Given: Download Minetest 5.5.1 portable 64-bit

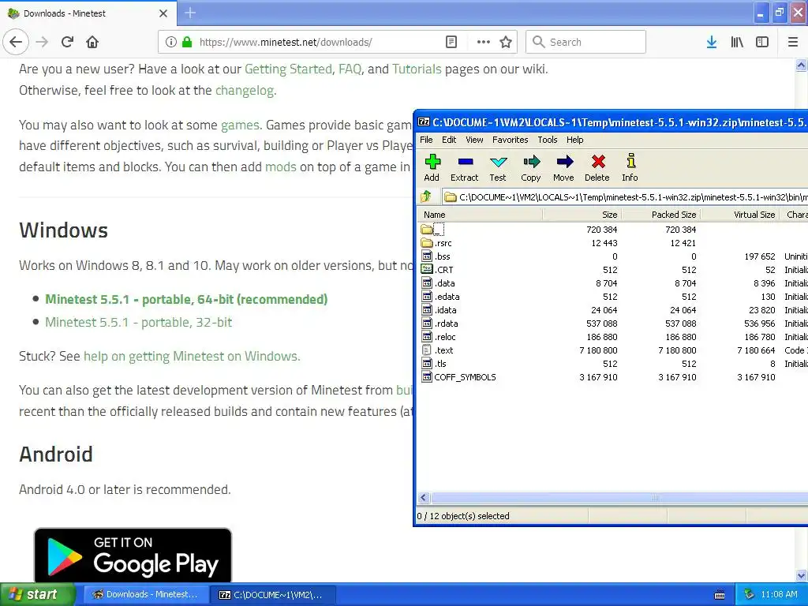Looking at the screenshot, I should pyautogui.click(x=186, y=299).
